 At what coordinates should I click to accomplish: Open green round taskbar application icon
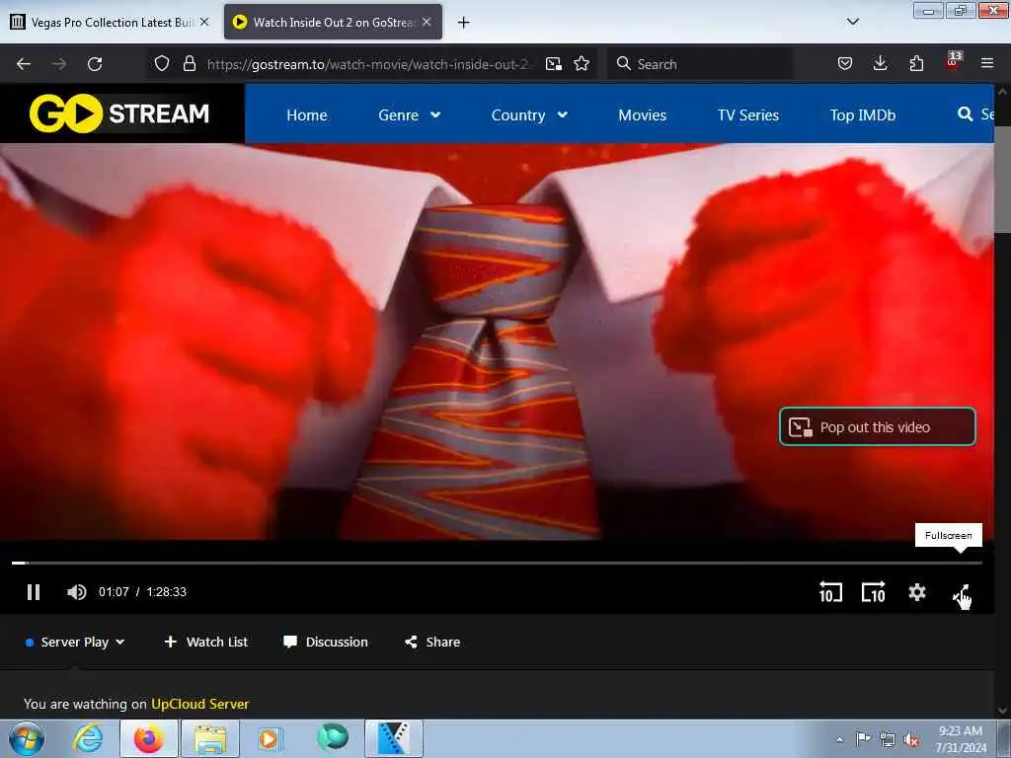(333, 737)
